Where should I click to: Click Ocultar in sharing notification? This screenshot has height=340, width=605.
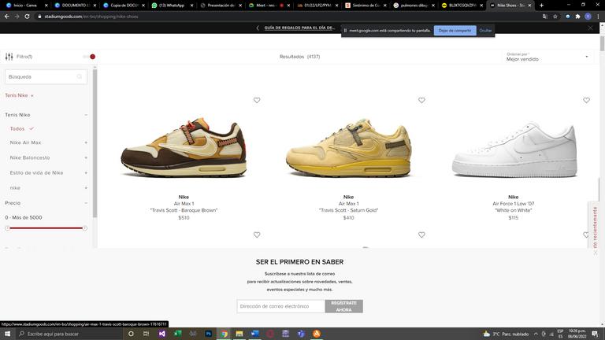click(485, 31)
